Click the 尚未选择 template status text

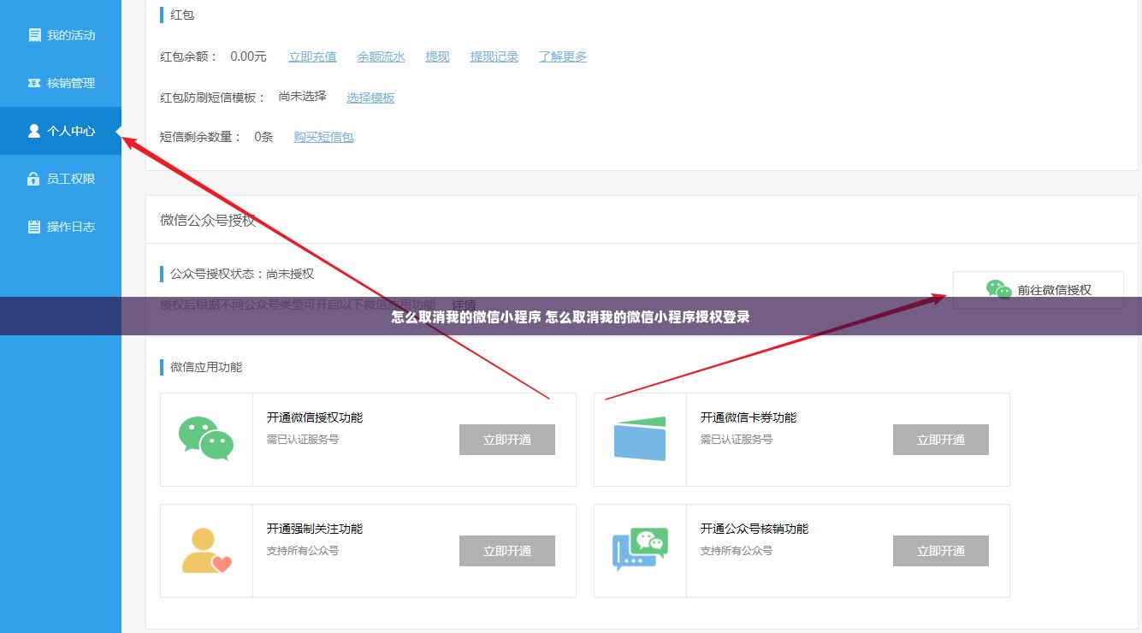click(x=302, y=97)
